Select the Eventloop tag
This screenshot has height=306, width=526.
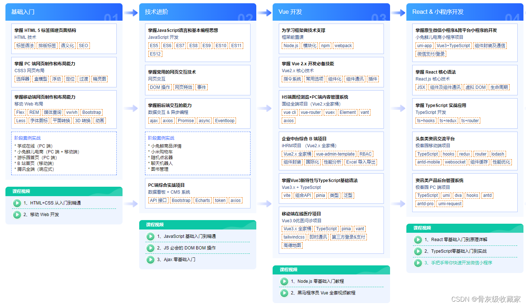pyautogui.click(x=225, y=121)
